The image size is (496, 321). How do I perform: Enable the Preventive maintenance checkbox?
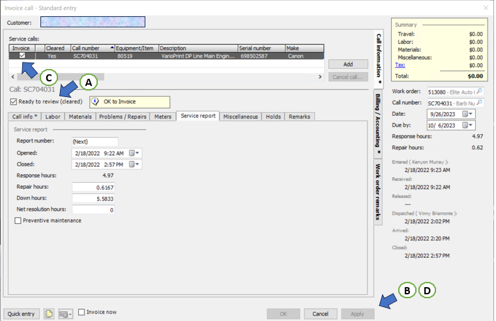(x=18, y=221)
